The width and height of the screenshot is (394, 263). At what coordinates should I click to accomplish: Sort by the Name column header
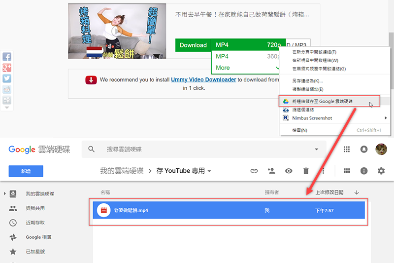(105, 192)
